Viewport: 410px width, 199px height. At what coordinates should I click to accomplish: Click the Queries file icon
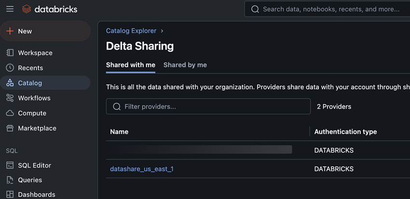10,180
